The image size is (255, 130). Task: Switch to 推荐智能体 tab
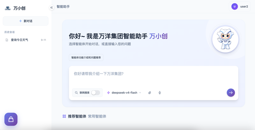click(77, 116)
